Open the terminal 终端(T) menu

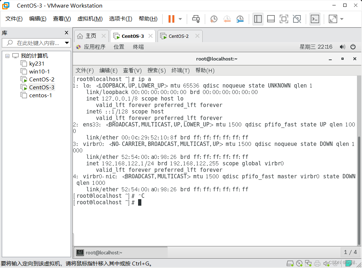click(181, 71)
